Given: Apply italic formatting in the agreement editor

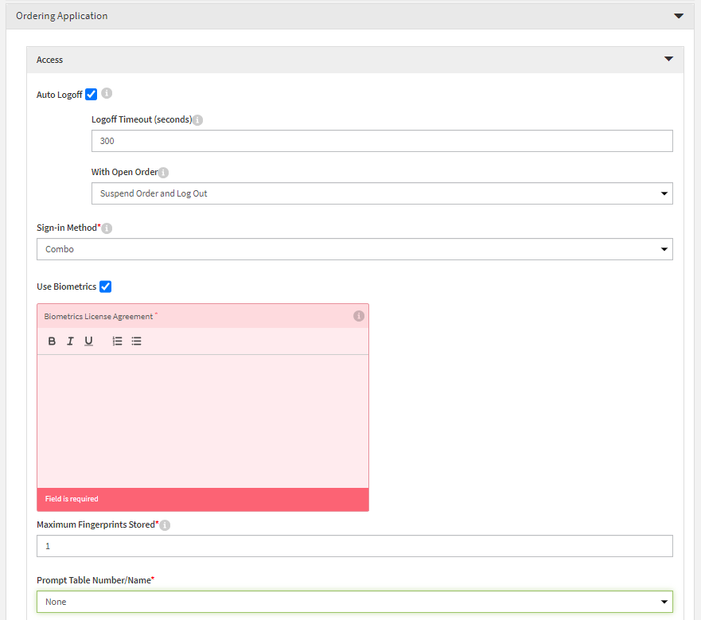Looking at the screenshot, I should point(70,341).
